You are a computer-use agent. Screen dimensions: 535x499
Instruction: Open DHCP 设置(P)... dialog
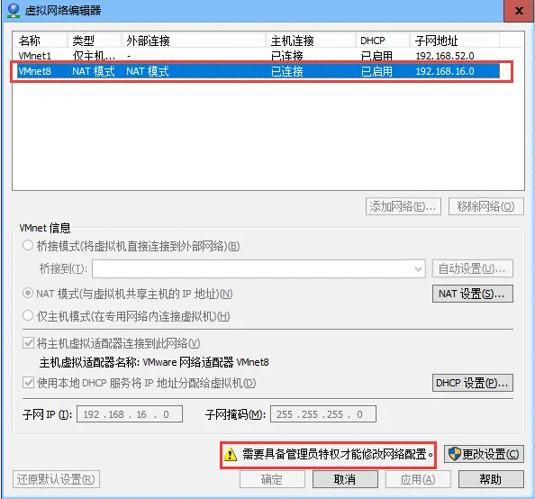473,383
